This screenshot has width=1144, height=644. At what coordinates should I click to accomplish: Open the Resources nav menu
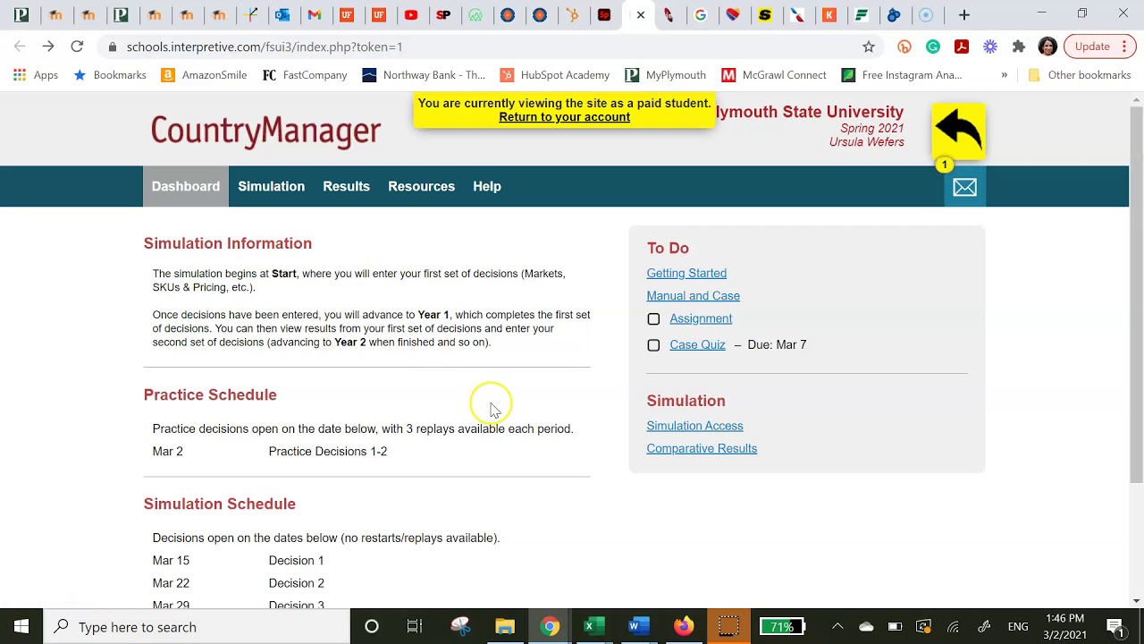(x=421, y=186)
